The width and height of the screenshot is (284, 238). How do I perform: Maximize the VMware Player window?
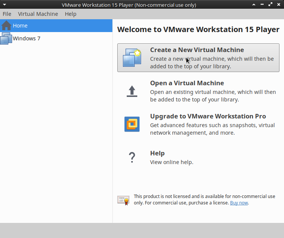[x=270, y=5]
